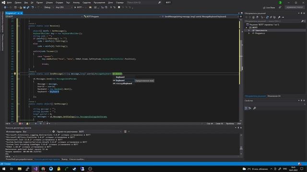Screen dimensions: 307x172
Task: Open the Правка menu
Action: pos(18,2)
